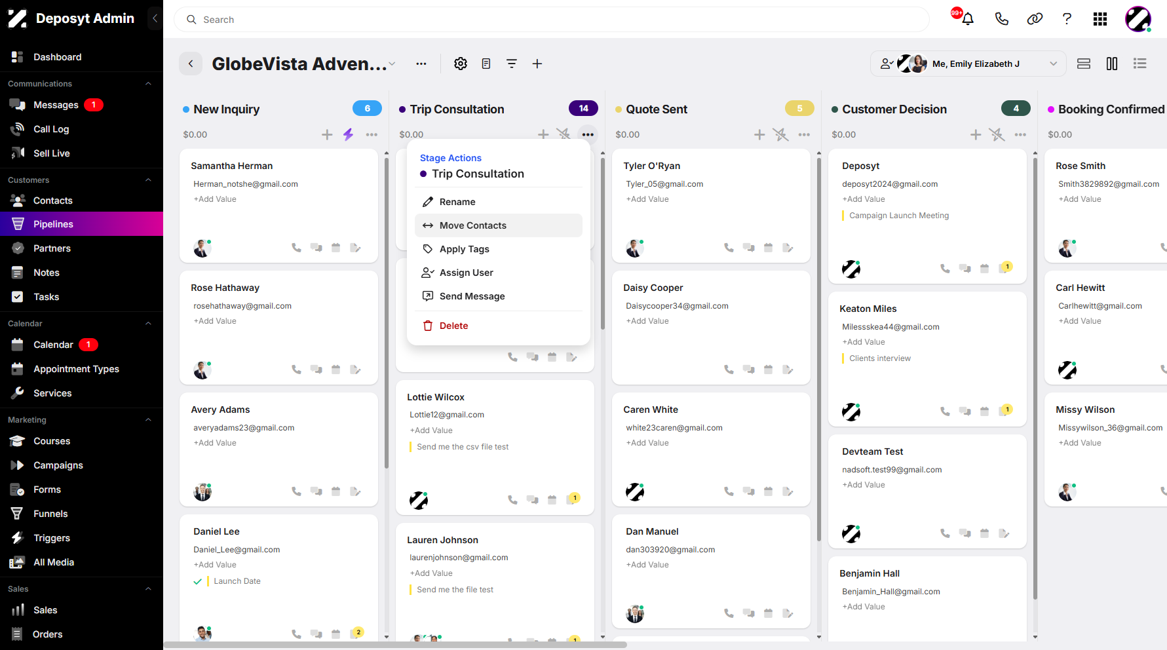
Task: Collapse the Deposyt Admin sidebar
Action: [x=155, y=18]
